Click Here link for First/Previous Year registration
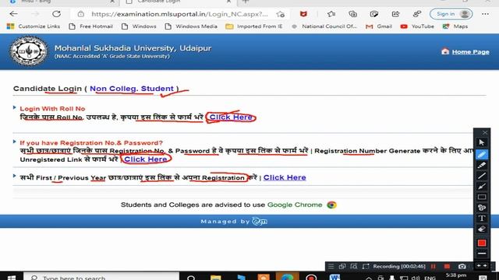Screen dimensions: 499x280 point(285,177)
